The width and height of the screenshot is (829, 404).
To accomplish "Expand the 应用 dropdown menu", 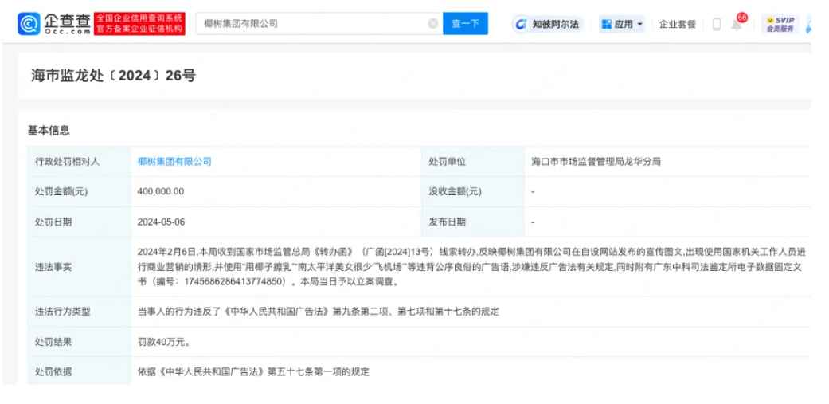I will pyautogui.click(x=621, y=25).
